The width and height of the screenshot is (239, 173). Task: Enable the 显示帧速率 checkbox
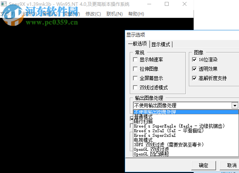[x=135, y=59]
